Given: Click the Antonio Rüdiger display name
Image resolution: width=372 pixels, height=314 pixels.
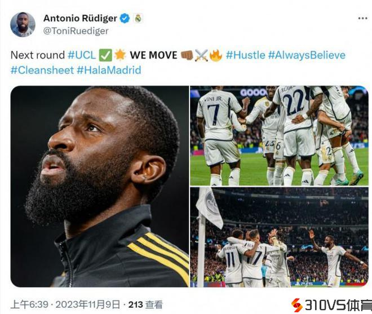Looking at the screenshot, I should (x=80, y=18).
